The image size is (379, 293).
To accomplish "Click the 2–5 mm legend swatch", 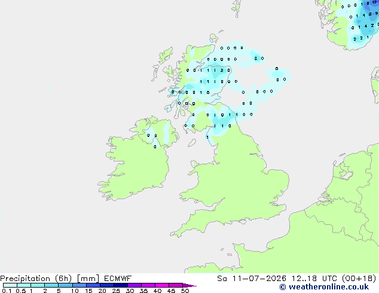I will coord(51,285).
